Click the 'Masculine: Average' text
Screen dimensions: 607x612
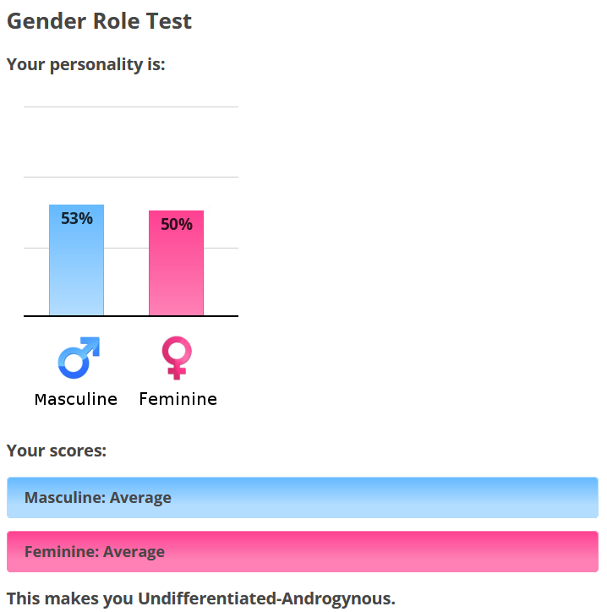tap(97, 498)
